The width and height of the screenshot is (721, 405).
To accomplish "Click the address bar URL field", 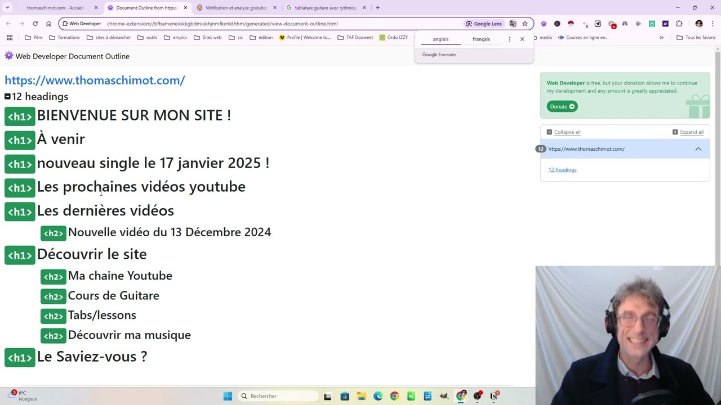I will coord(282,24).
